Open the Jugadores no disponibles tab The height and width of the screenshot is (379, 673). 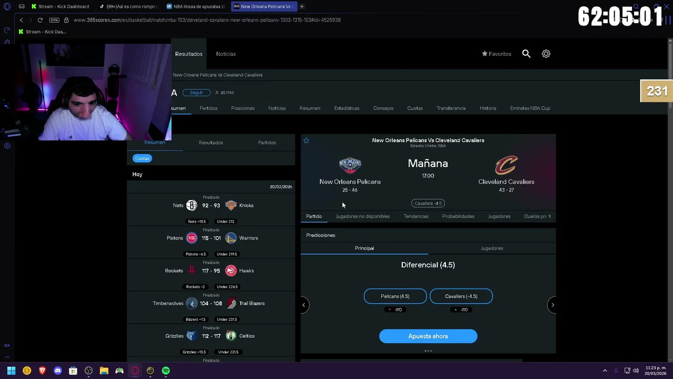(x=363, y=216)
